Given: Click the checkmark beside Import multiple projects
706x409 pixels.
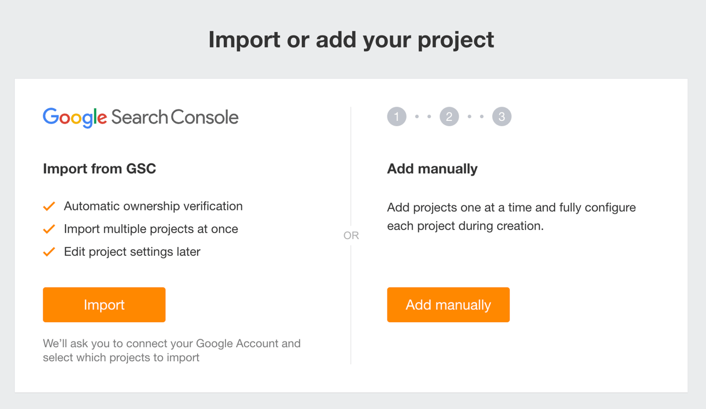Looking at the screenshot, I should 49,228.
